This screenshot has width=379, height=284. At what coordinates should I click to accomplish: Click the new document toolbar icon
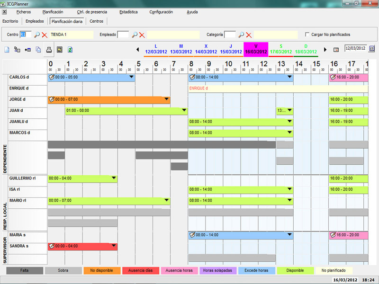click(x=7, y=49)
